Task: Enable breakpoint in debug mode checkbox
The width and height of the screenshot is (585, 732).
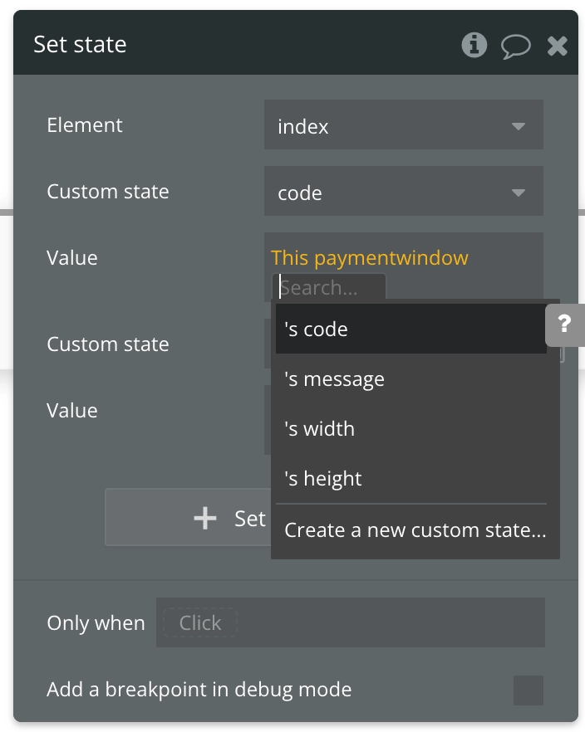Action: coord(528,690)
